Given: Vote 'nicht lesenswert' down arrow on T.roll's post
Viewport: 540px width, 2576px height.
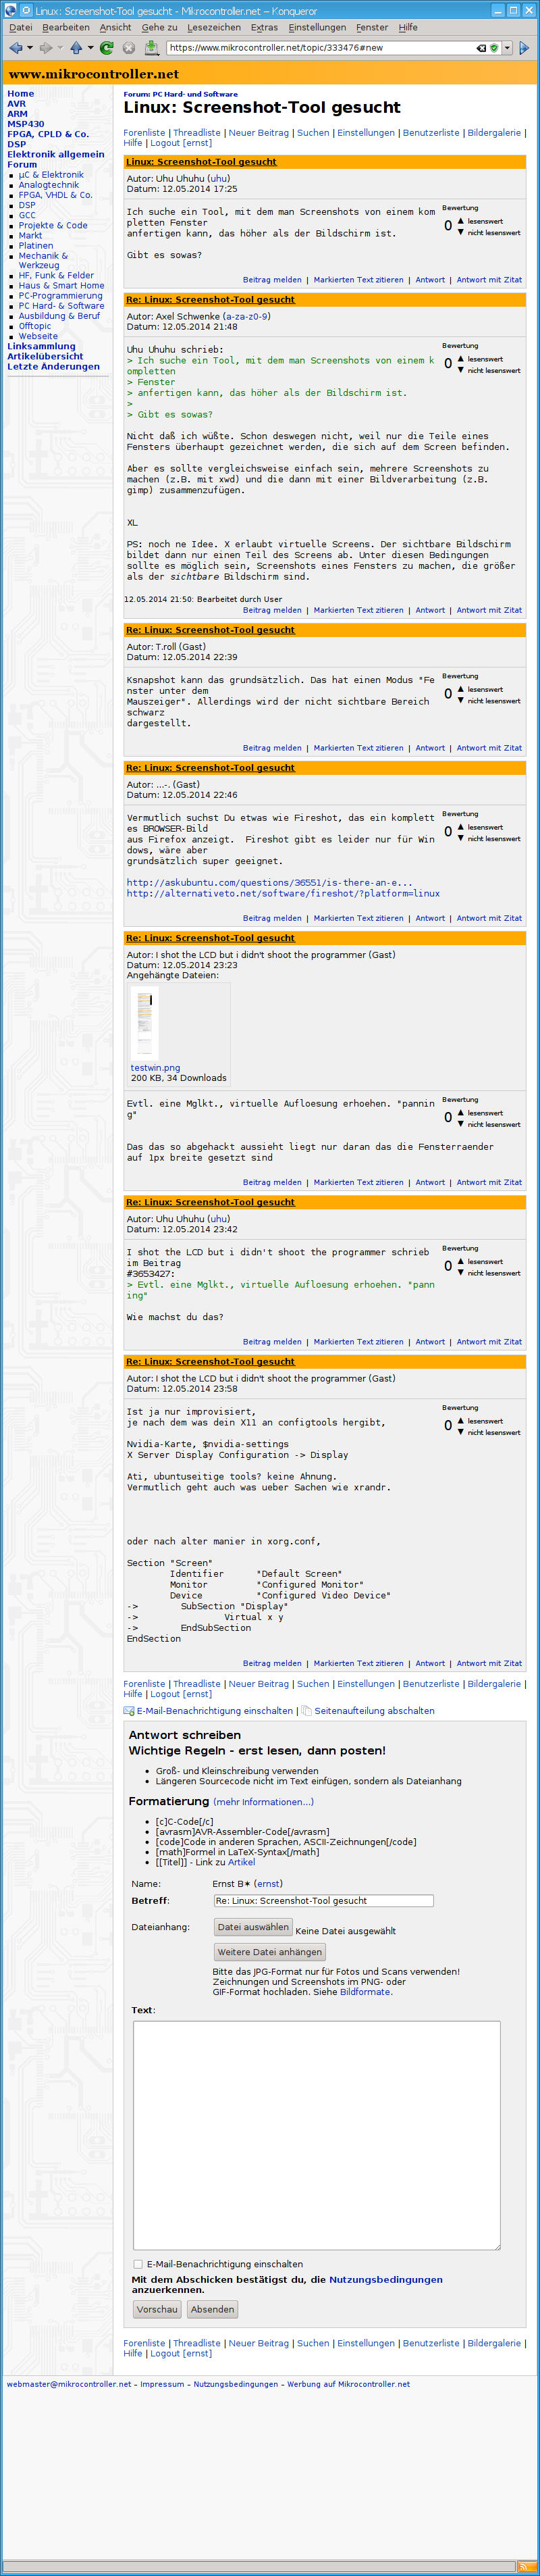Looking at the screenshot, I should [x=461, y=700].
